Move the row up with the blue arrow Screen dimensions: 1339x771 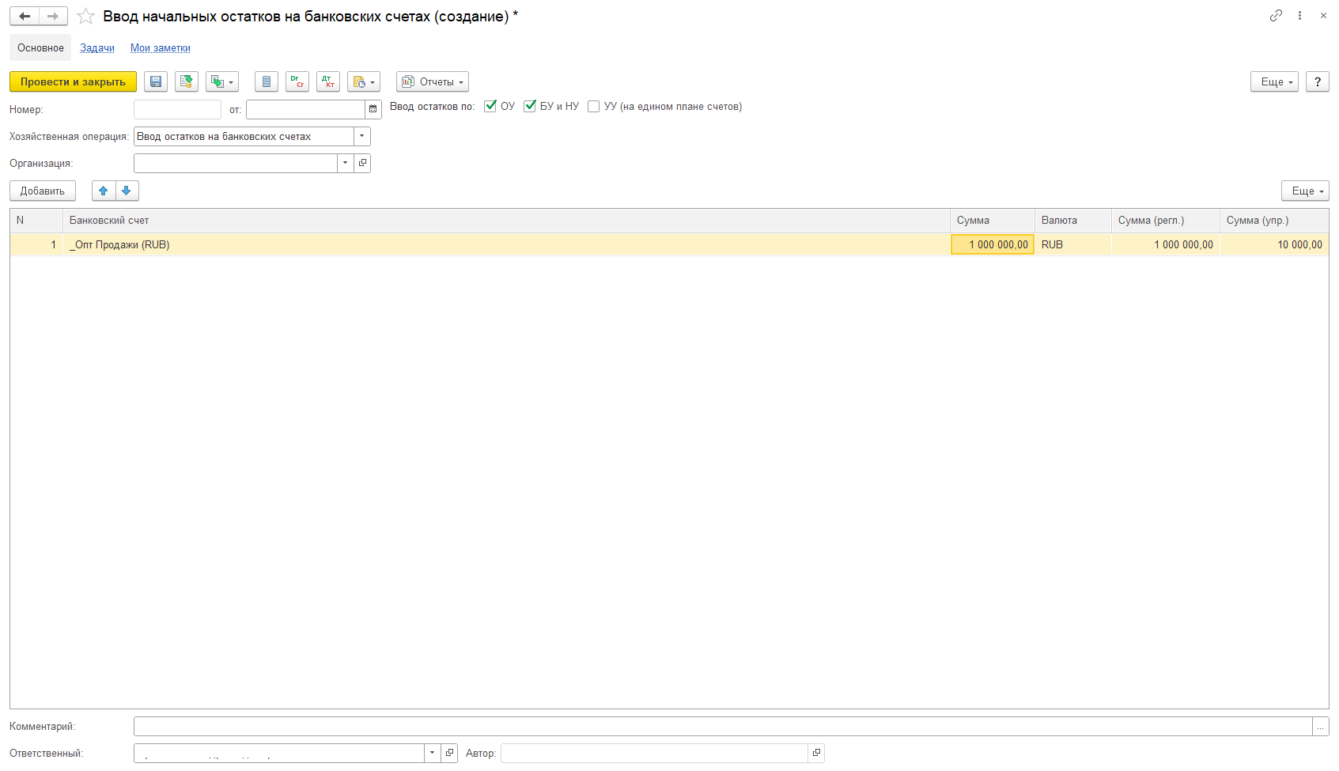(104, 191)
